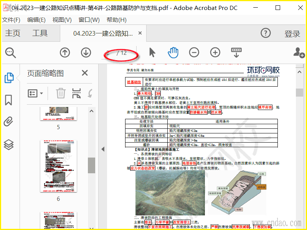Select page 6 thumbnail

point(59,166)
